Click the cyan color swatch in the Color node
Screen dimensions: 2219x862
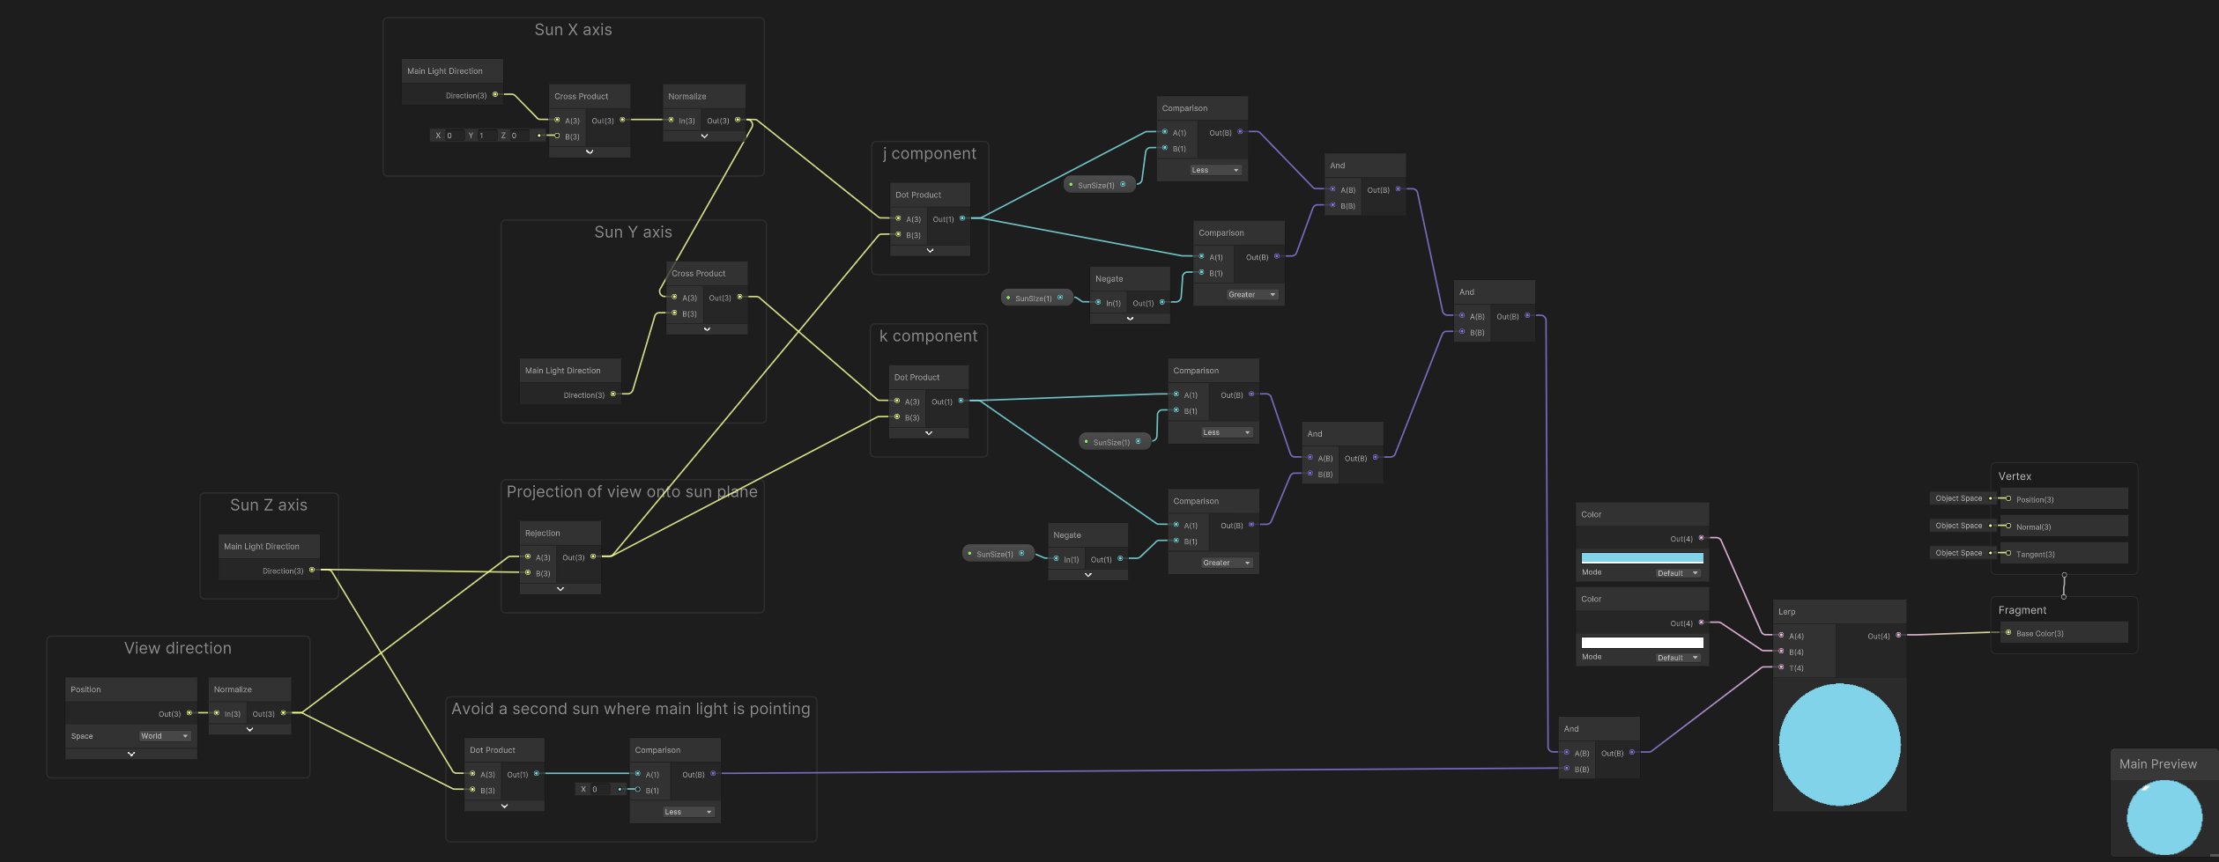(1641, 557)
